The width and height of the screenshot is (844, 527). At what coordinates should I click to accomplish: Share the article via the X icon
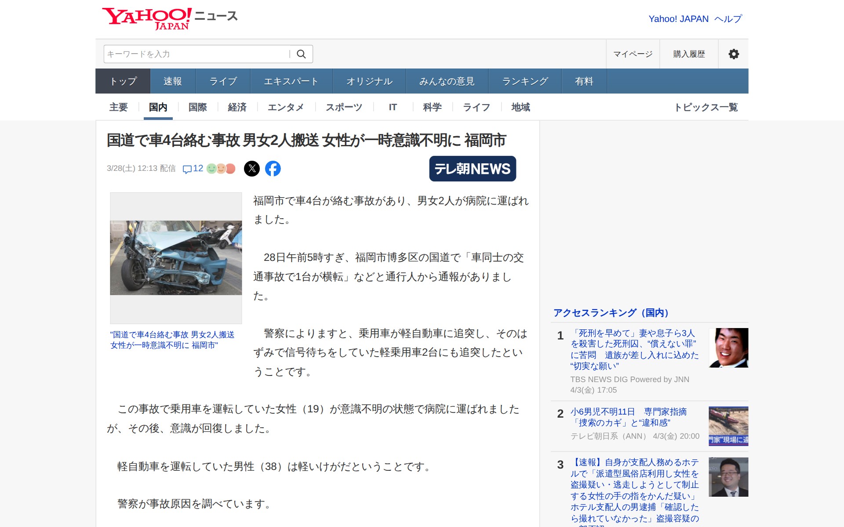[x=252, y=169]
